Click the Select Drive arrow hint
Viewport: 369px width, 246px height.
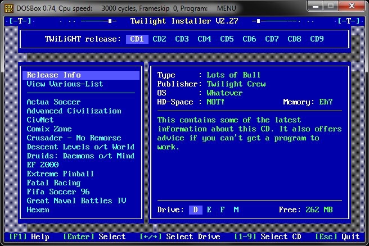(x=180, y=237)
